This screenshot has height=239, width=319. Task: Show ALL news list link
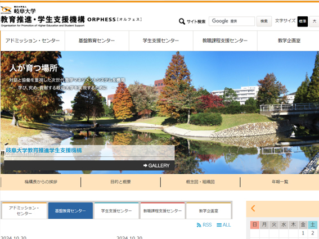tap(223, 225)
